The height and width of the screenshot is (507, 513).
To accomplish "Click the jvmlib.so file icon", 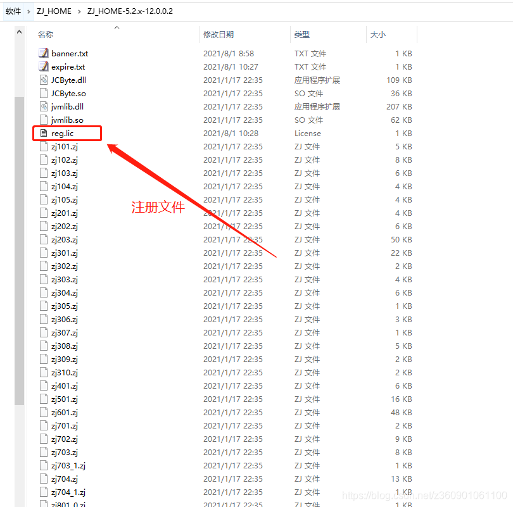I will coord(44,120).
